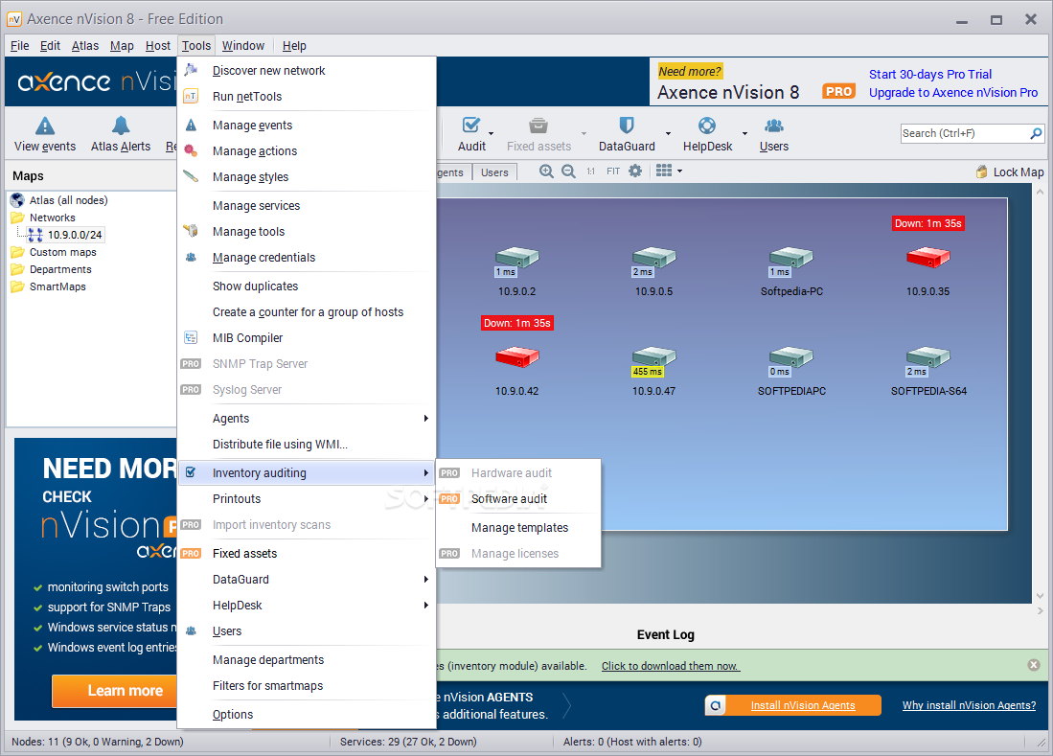
Task: Open the HelpDesk lifebuoy icon
Action: click(707, 126)
